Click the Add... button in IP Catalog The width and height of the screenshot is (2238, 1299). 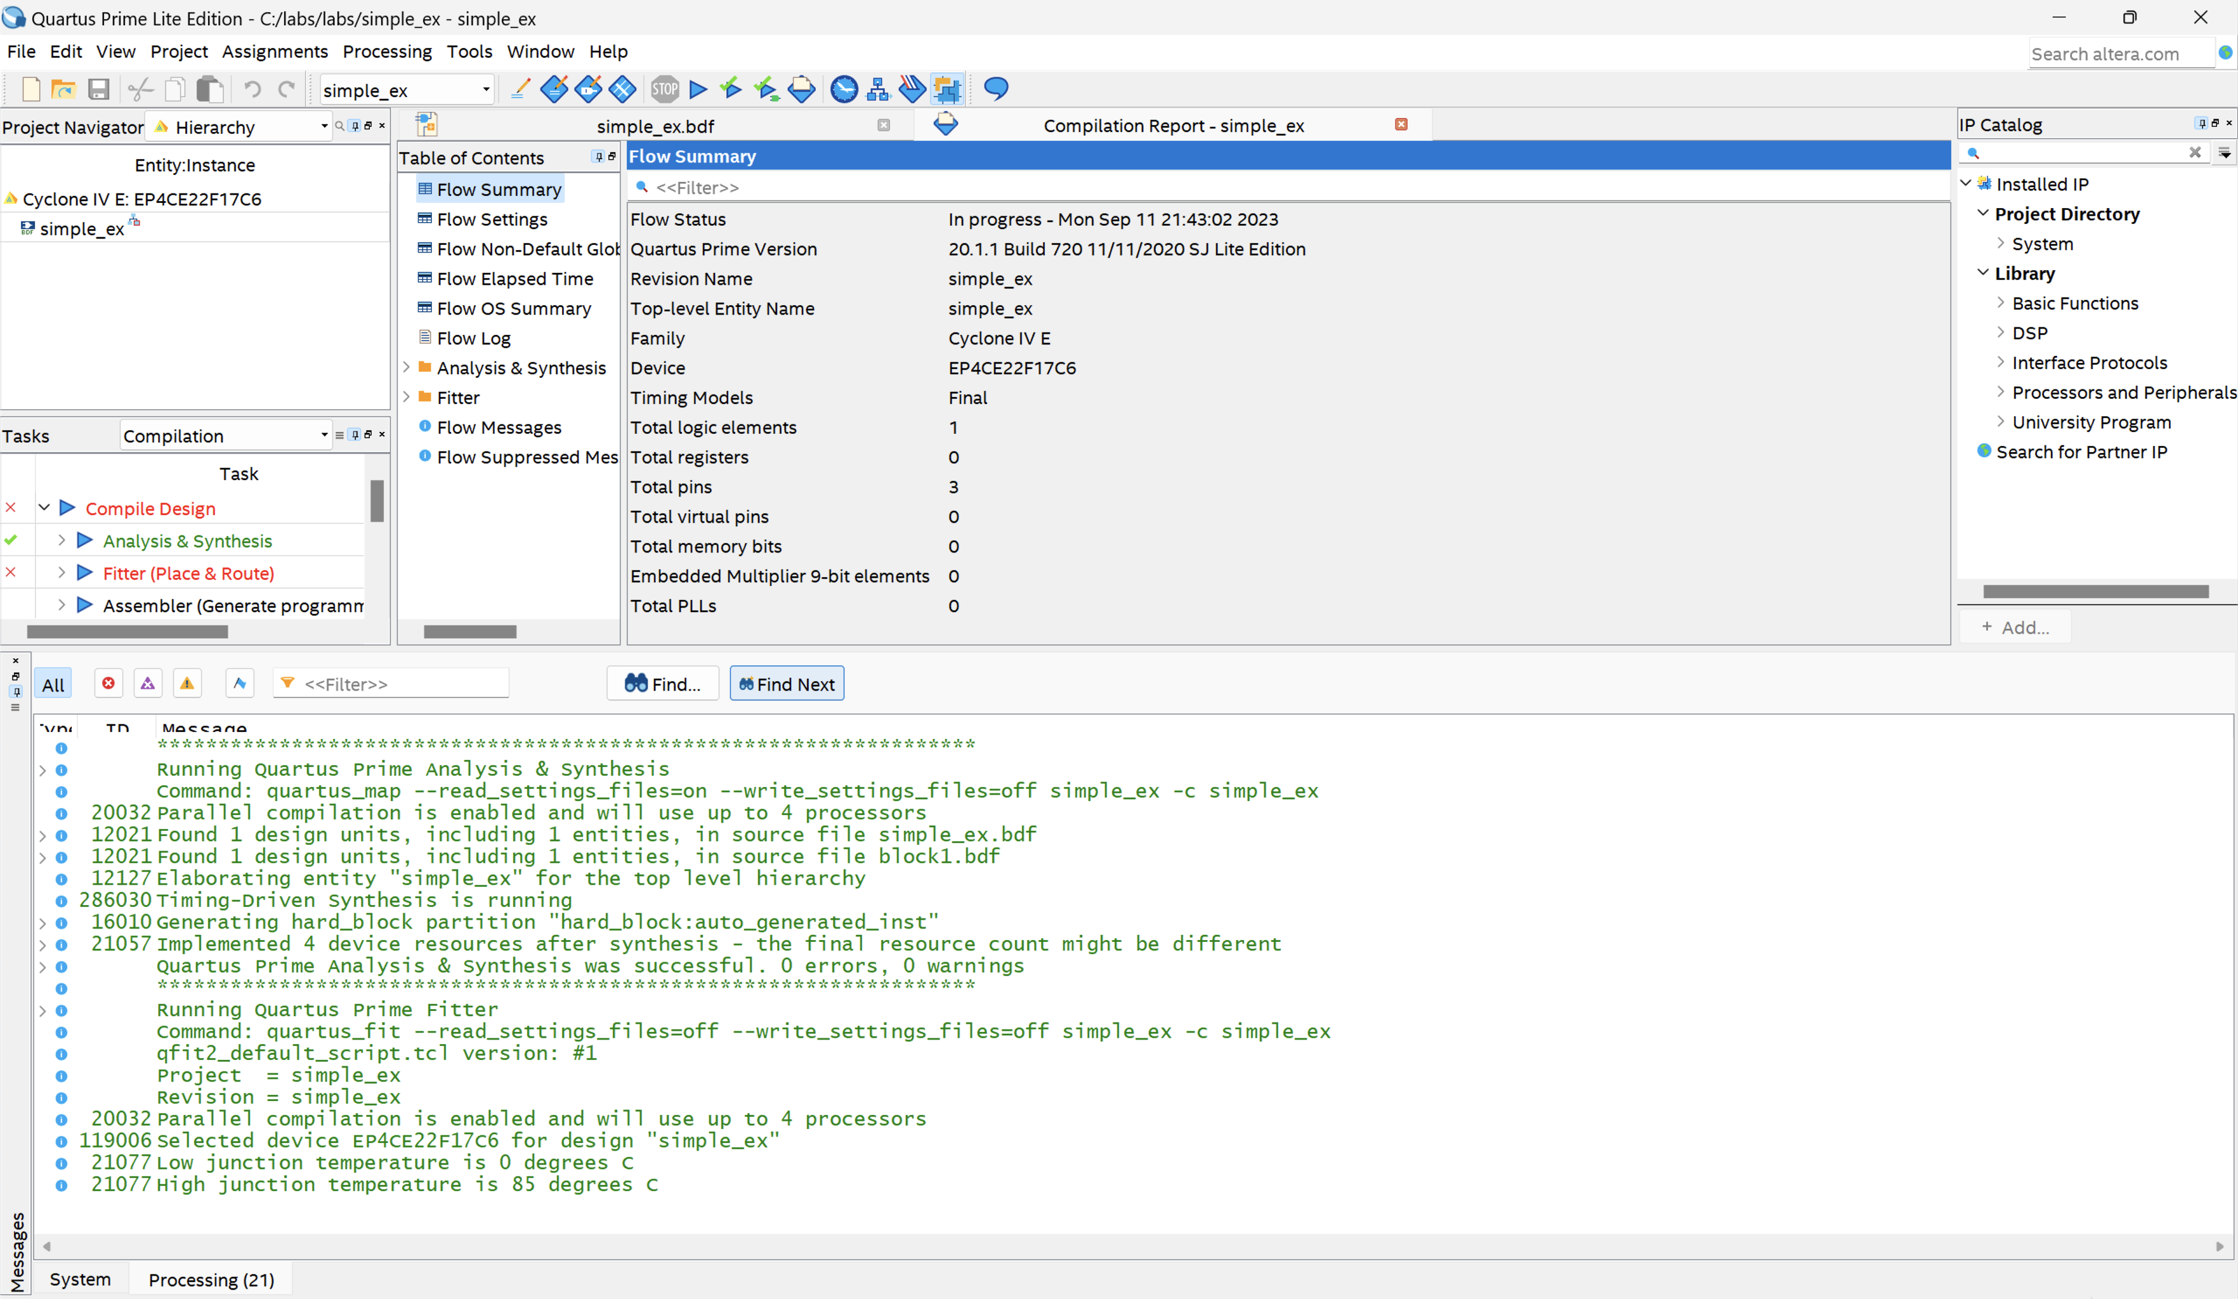(x=2015, y=627)
